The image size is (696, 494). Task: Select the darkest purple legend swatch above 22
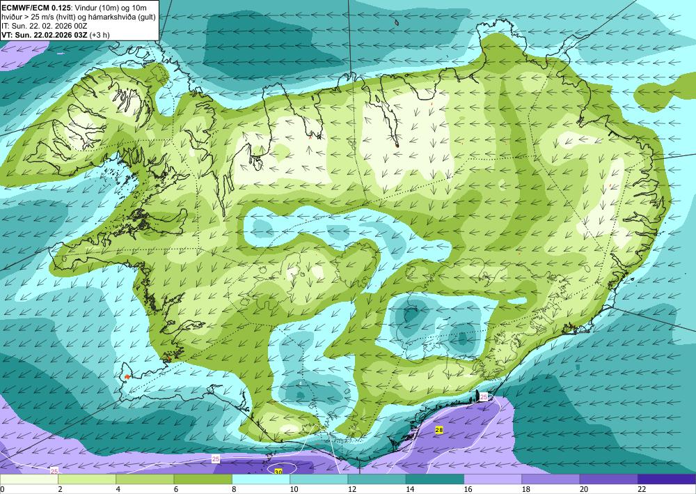667,479
